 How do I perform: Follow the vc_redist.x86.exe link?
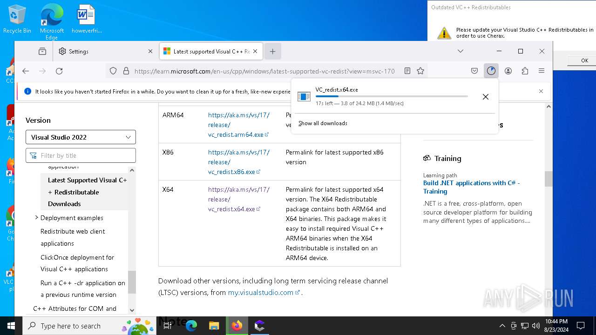tap(238, 162)
